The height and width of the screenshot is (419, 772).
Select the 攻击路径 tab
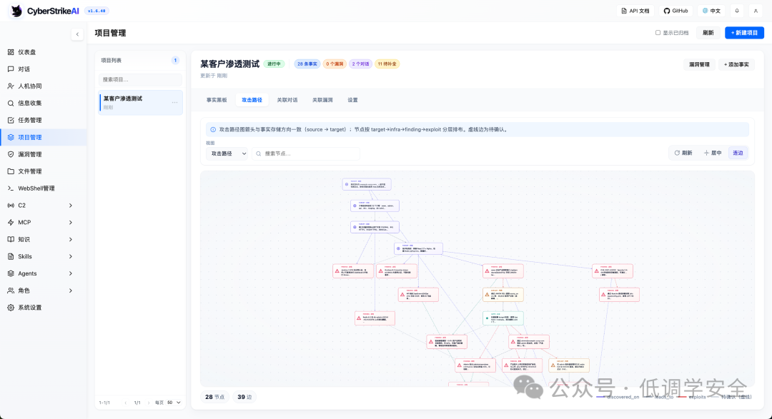(x=252, y=100)
